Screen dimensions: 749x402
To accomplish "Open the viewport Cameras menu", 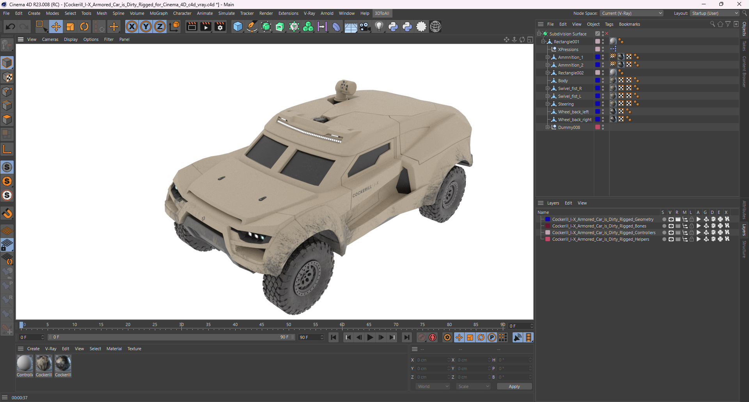I will pyautogui.click(x=50, y=39).
